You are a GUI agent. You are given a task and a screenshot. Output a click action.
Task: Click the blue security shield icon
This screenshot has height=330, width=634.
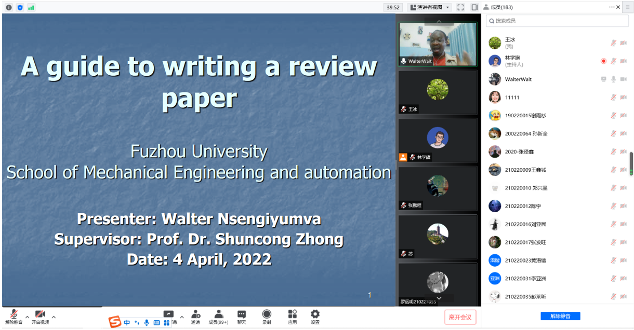coord(20,7)
